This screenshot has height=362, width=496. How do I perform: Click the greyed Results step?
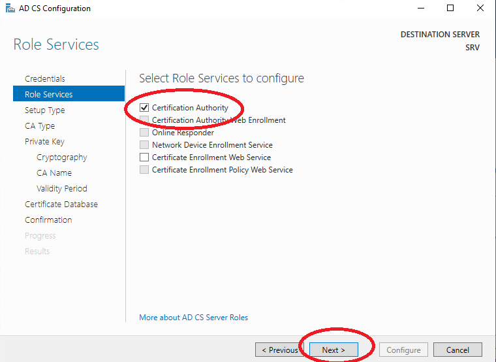point(37,251)
